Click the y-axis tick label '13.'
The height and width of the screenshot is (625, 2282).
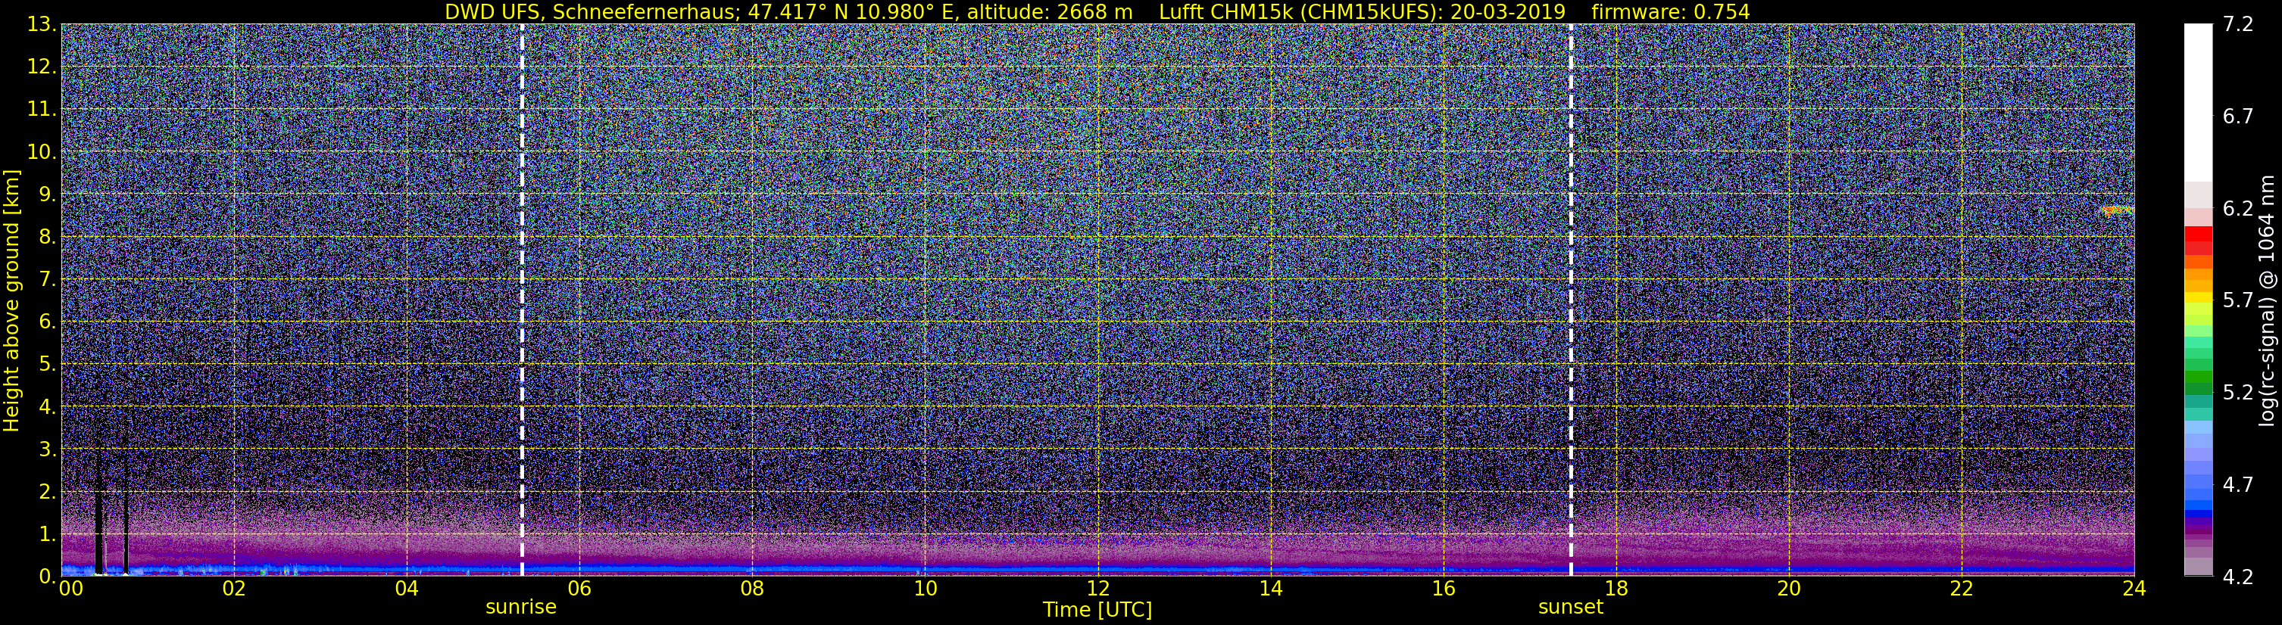42,25
